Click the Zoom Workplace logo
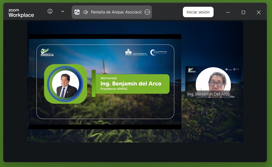 tap(21, 13)
